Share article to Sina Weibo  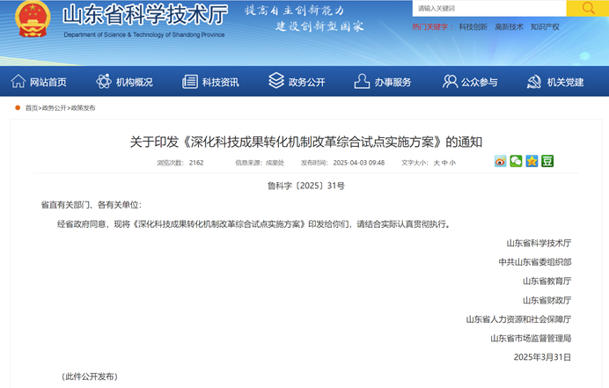501,161
